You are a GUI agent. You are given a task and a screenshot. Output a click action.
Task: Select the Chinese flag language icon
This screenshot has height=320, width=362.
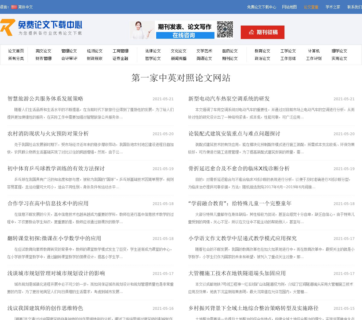(x=14, y=7)
